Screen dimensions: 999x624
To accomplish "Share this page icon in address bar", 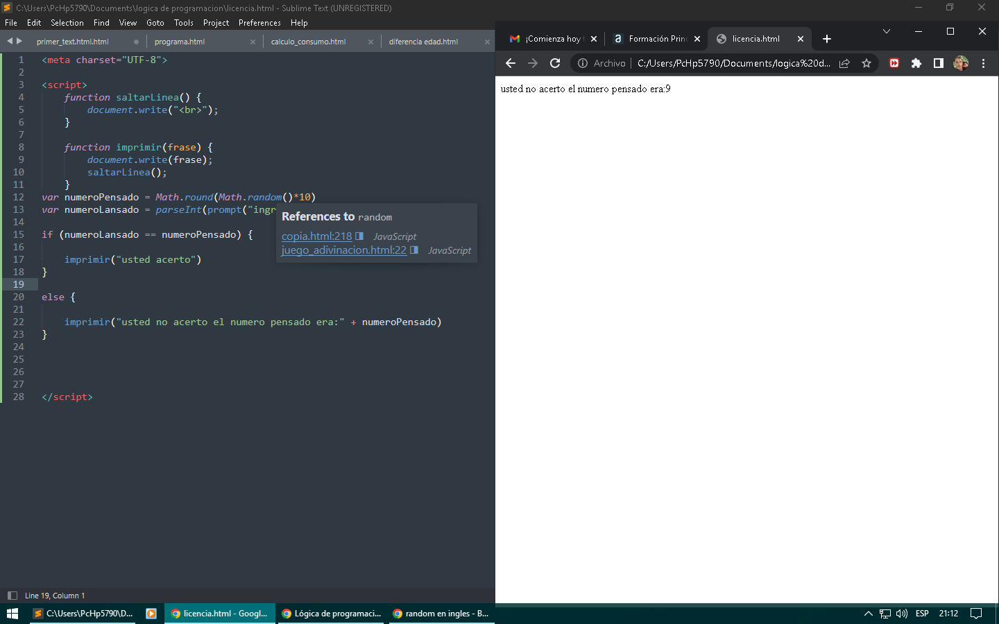I will (844, 63).
